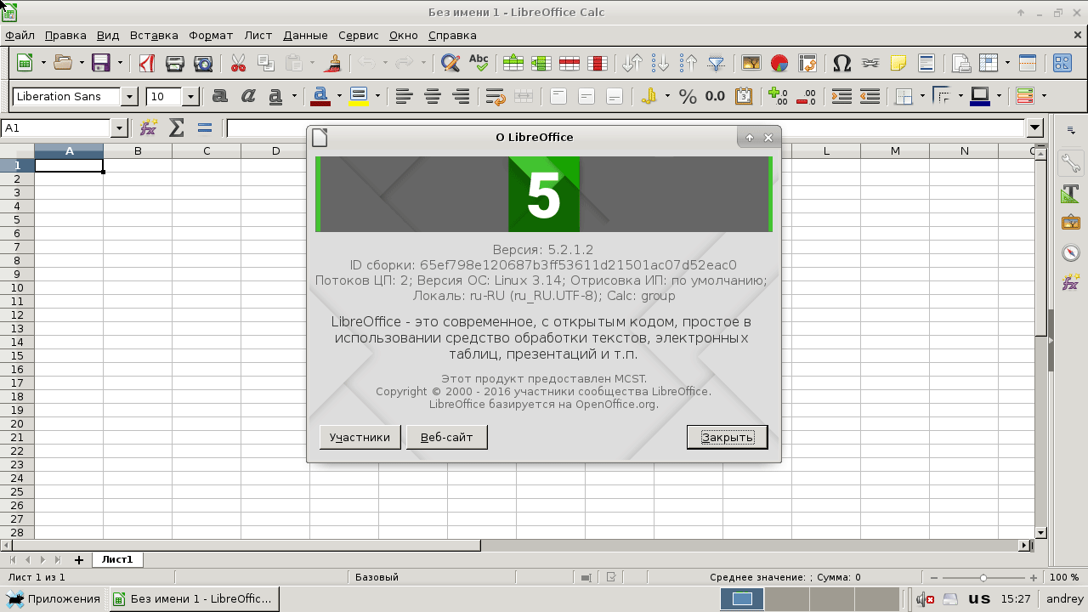
Task: Open the Name Box dropdown
Action: [119, 127]
